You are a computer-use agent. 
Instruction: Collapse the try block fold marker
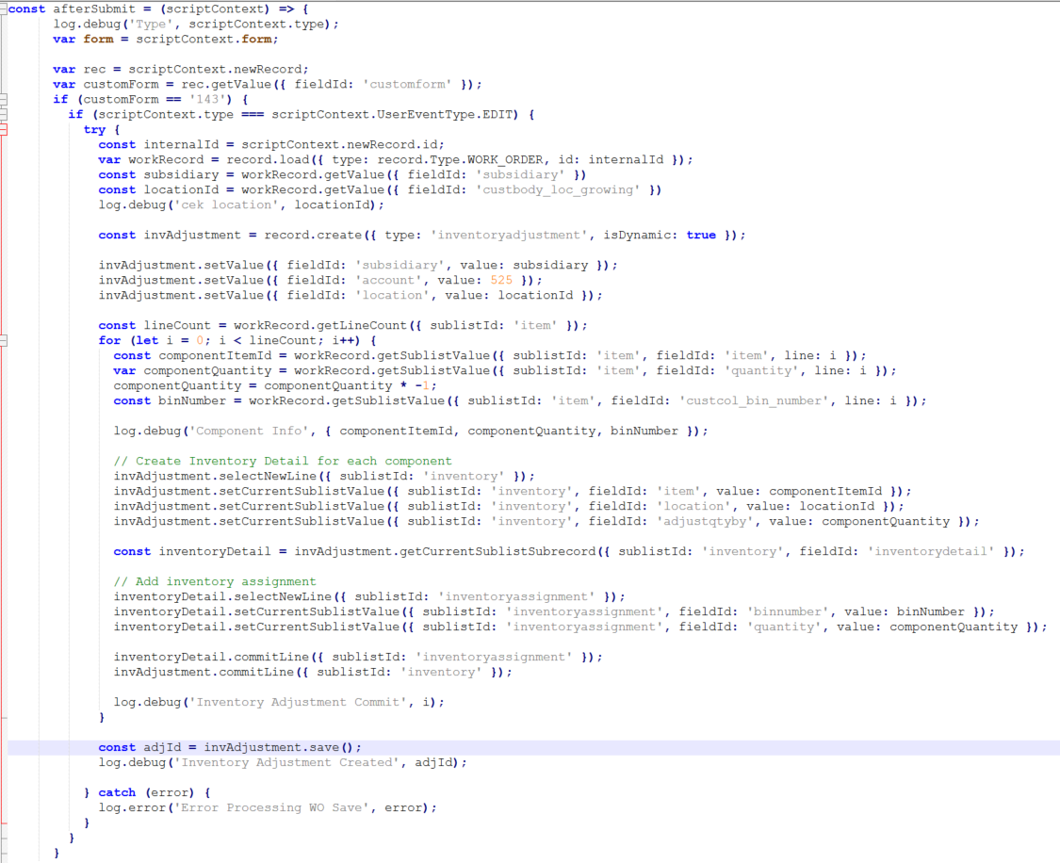coord(4,128)
